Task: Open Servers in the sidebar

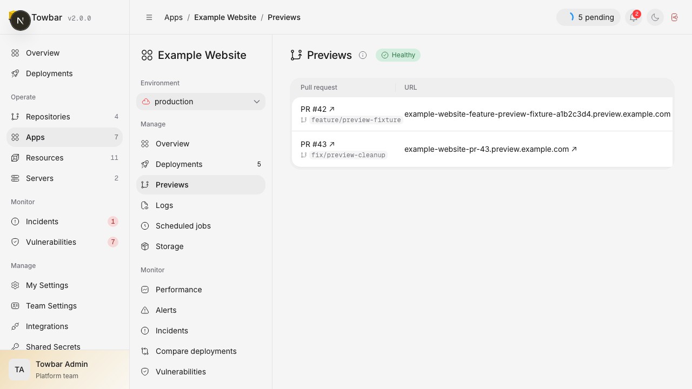Action: (64, 178)
